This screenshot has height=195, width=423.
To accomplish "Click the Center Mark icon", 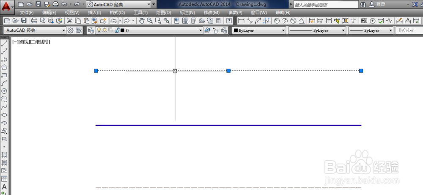I will click(x=373, y=20).
